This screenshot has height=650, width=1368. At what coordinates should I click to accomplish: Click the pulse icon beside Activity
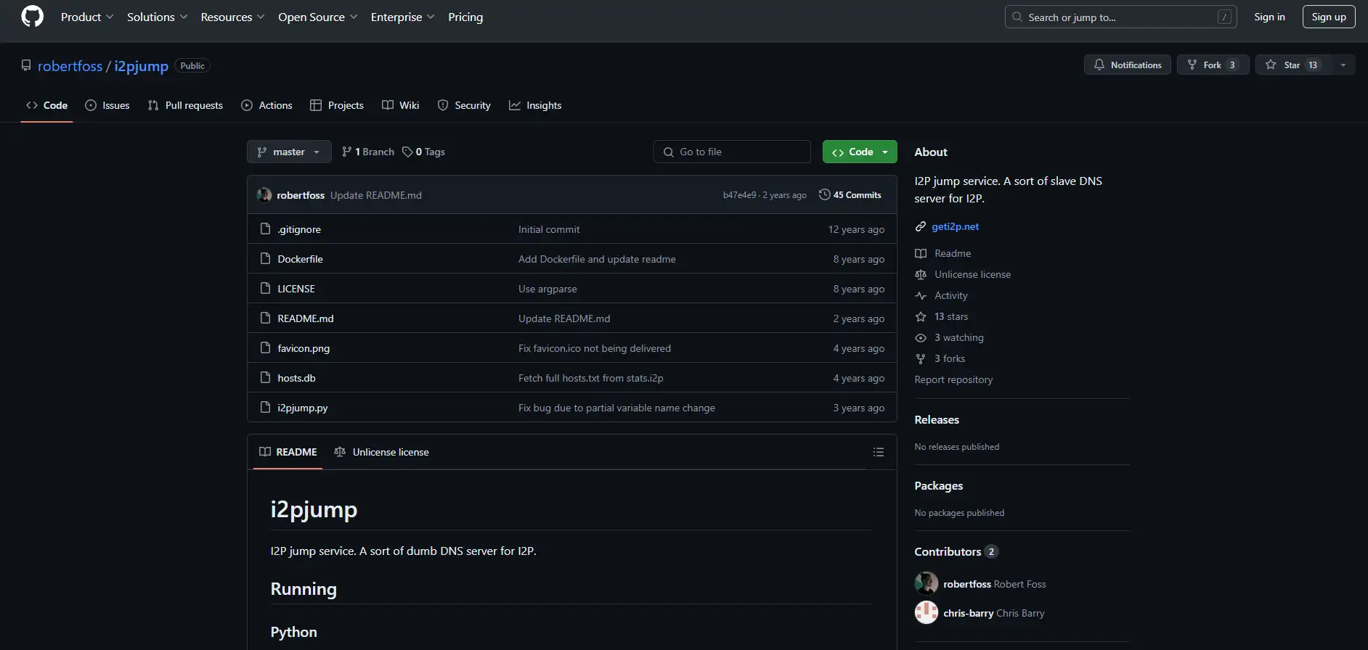point(921,295)
